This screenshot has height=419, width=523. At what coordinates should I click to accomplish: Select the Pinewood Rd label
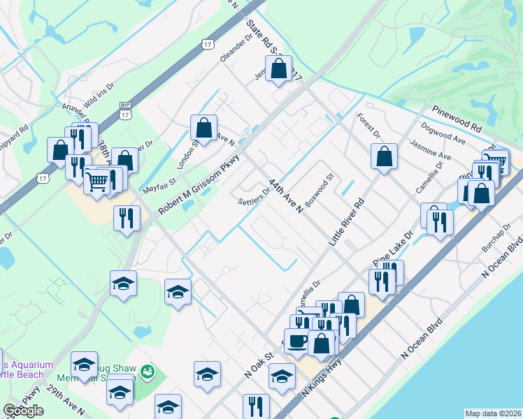tap(457, 119)
